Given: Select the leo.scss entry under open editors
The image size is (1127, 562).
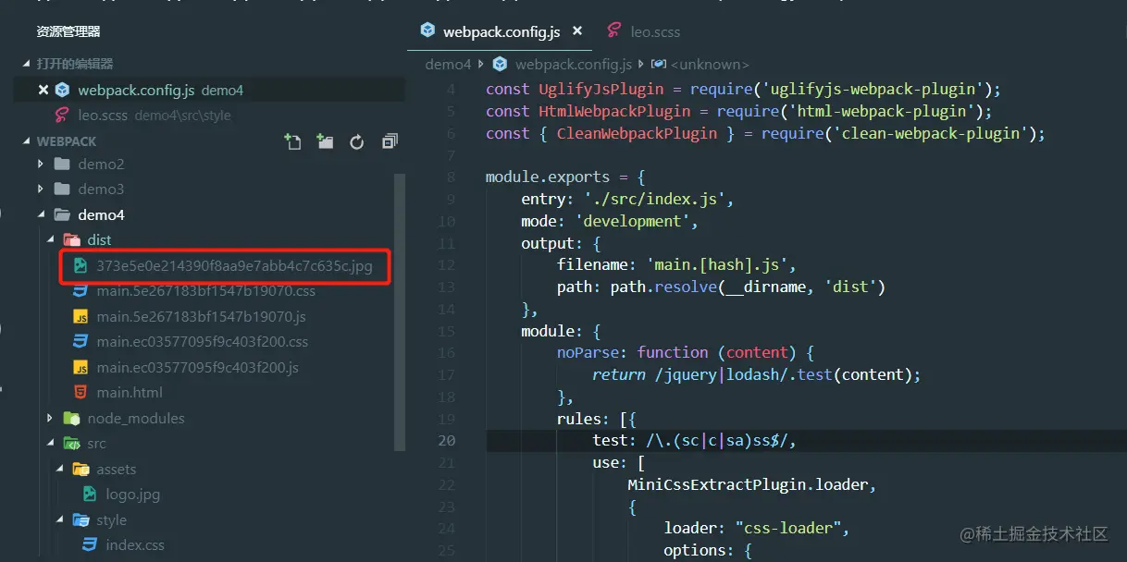Looking at the screenshot, I should [x=105, y=115].
